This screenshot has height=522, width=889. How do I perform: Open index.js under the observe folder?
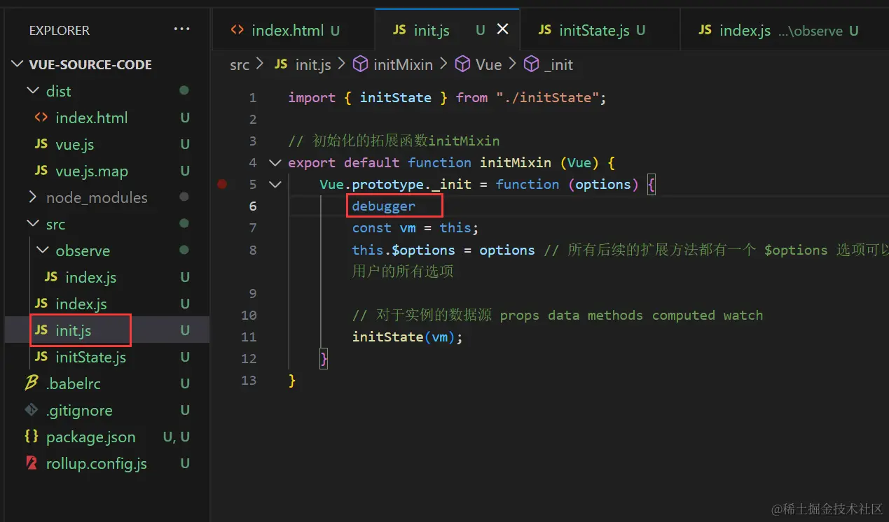[90, 277]
